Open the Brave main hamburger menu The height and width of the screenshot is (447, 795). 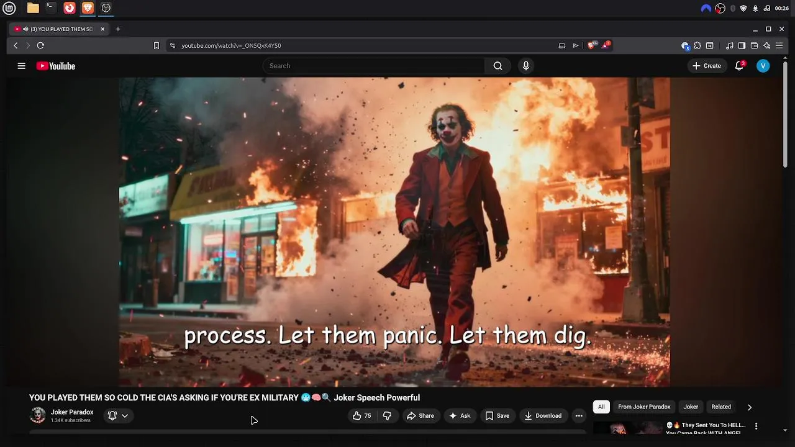click(779, 45)
